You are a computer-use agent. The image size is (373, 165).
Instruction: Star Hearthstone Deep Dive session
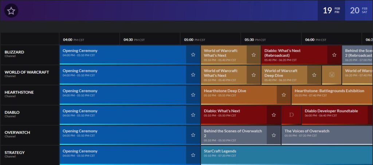[x=284, y=95]
